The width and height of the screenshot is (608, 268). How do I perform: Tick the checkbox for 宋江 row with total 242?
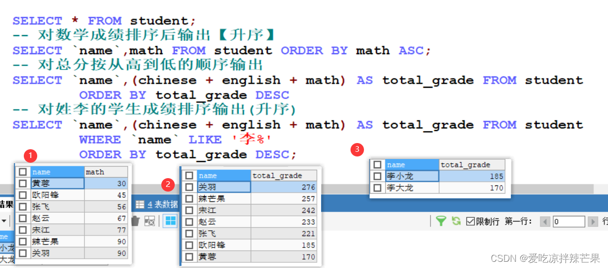[189, 210]
